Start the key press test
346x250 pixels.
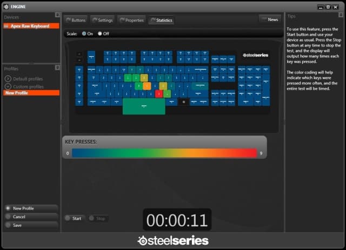tap(74, 218)
